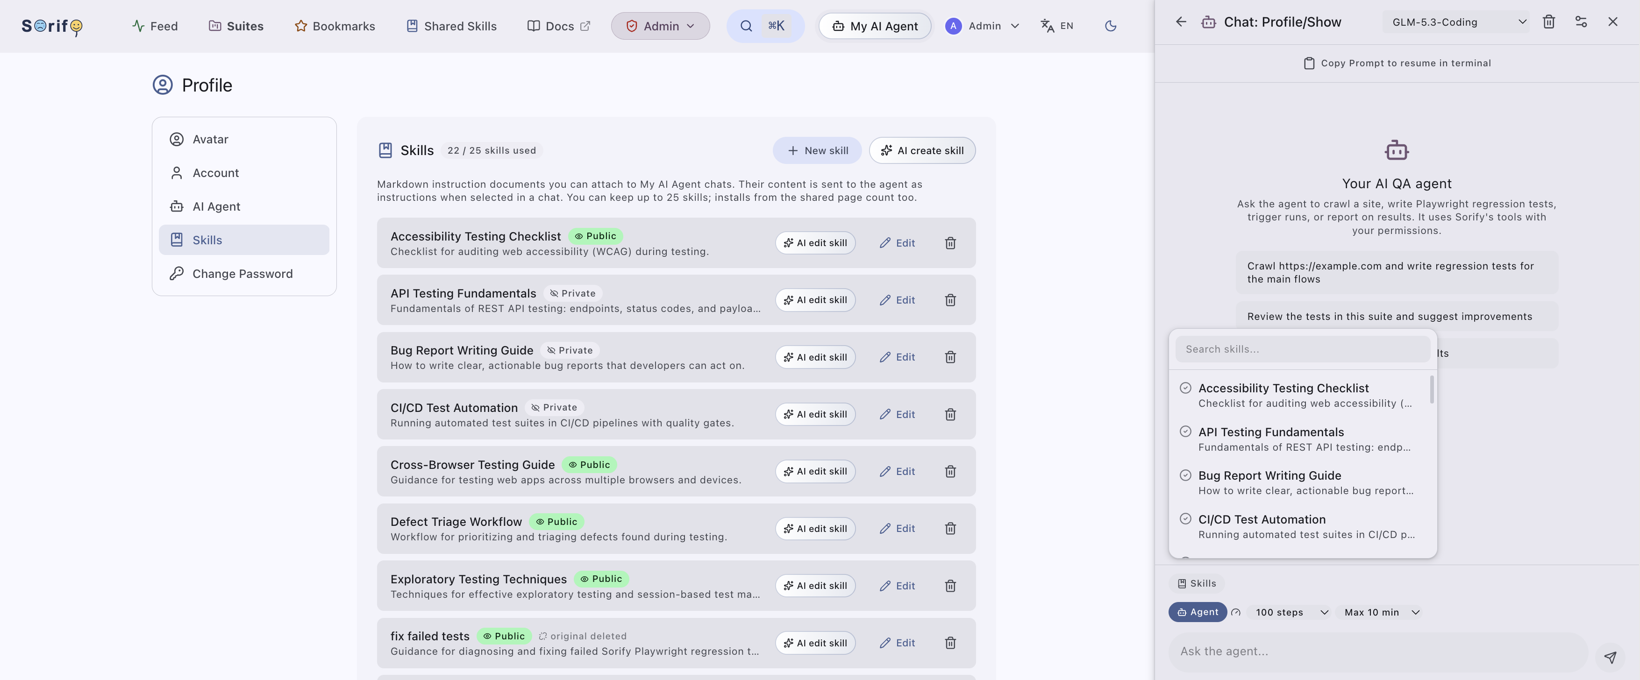Edit the Cross-Browser Testing Guide skill
Image resolution: width=1640 pixels, height=680 pixels.
point(897,471)
